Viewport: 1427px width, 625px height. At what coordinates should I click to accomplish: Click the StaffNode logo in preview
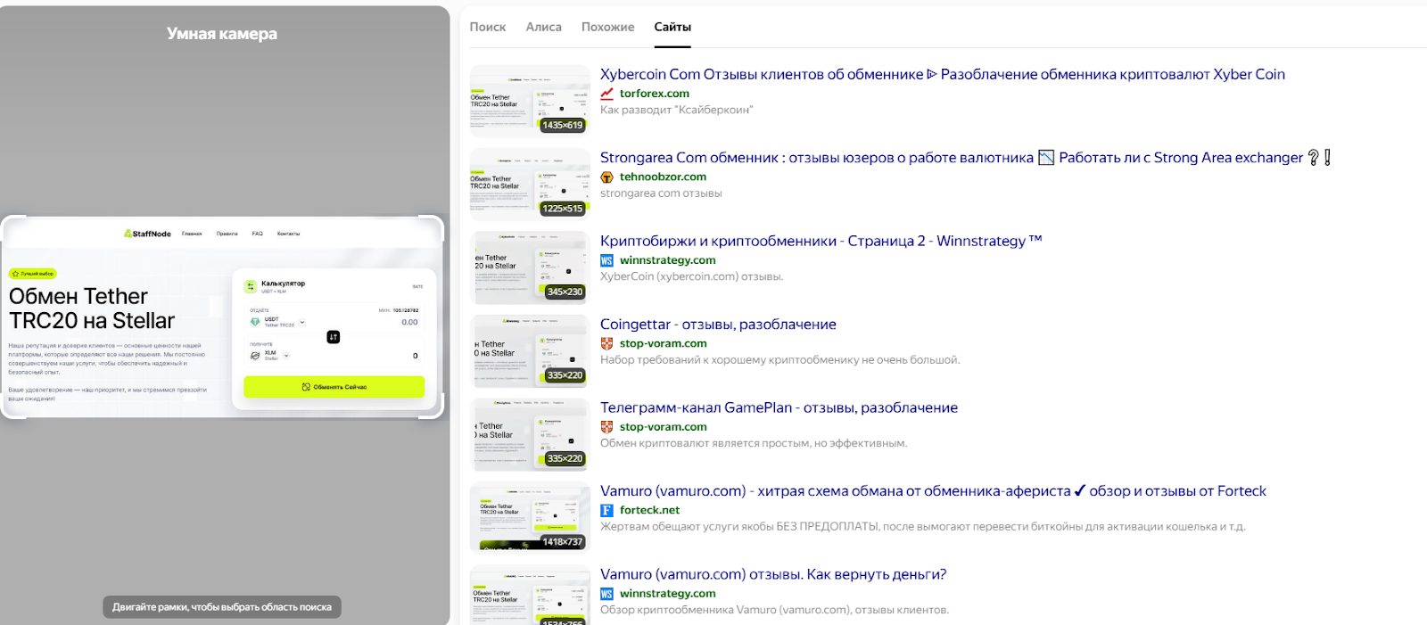147,234
